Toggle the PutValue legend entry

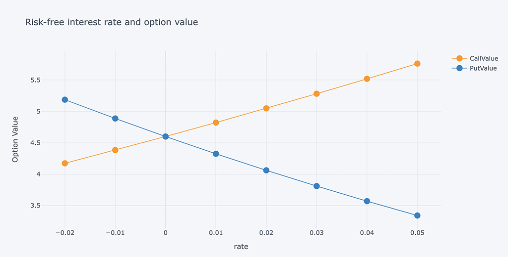pyautogui.click(x=483, y=69)
